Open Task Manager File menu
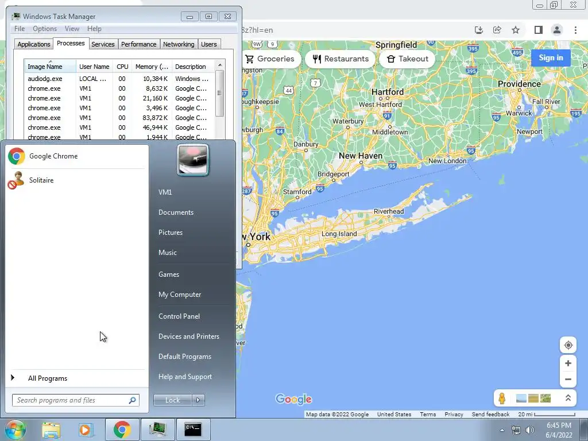The height and width of the screenshot is (441, 588). [20, 29]
